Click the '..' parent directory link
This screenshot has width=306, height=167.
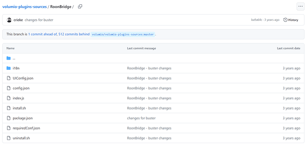point(14,58)
